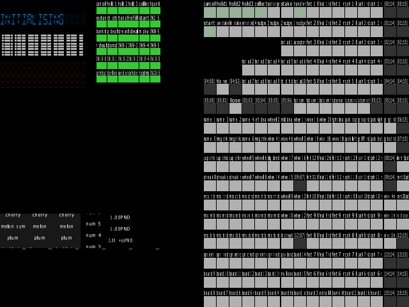Screen dimensions: 409x307
Task: Click the fet 2 lamp square
Action: (x=313, y=32)
